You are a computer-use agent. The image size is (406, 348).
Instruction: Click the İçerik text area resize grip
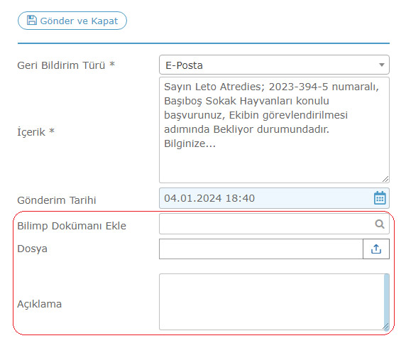pos(385,179)
